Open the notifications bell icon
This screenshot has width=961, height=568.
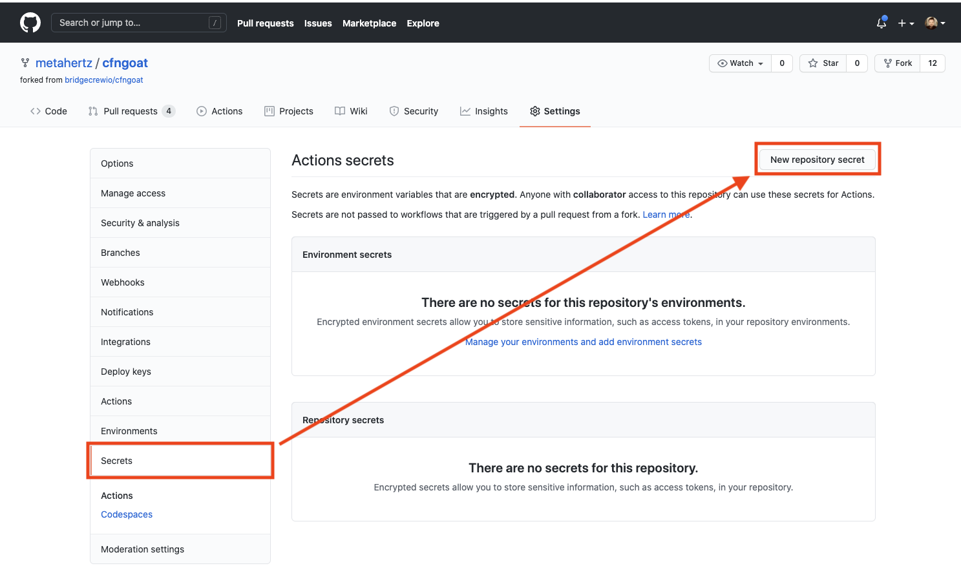pos(882,23)
